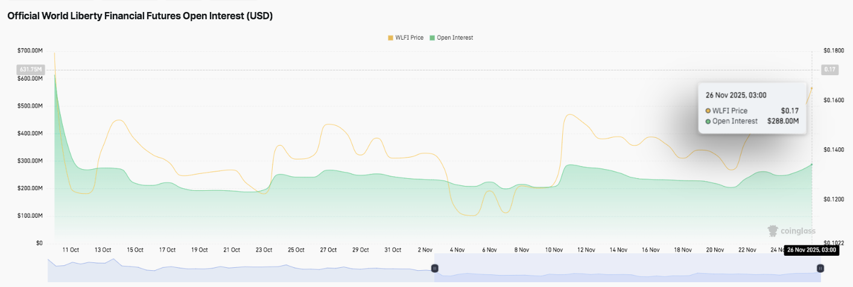Click the green dot in tooltip's Open Interest row
The width and height of the screenshot is (853, 287).
(x=708, y=121)
